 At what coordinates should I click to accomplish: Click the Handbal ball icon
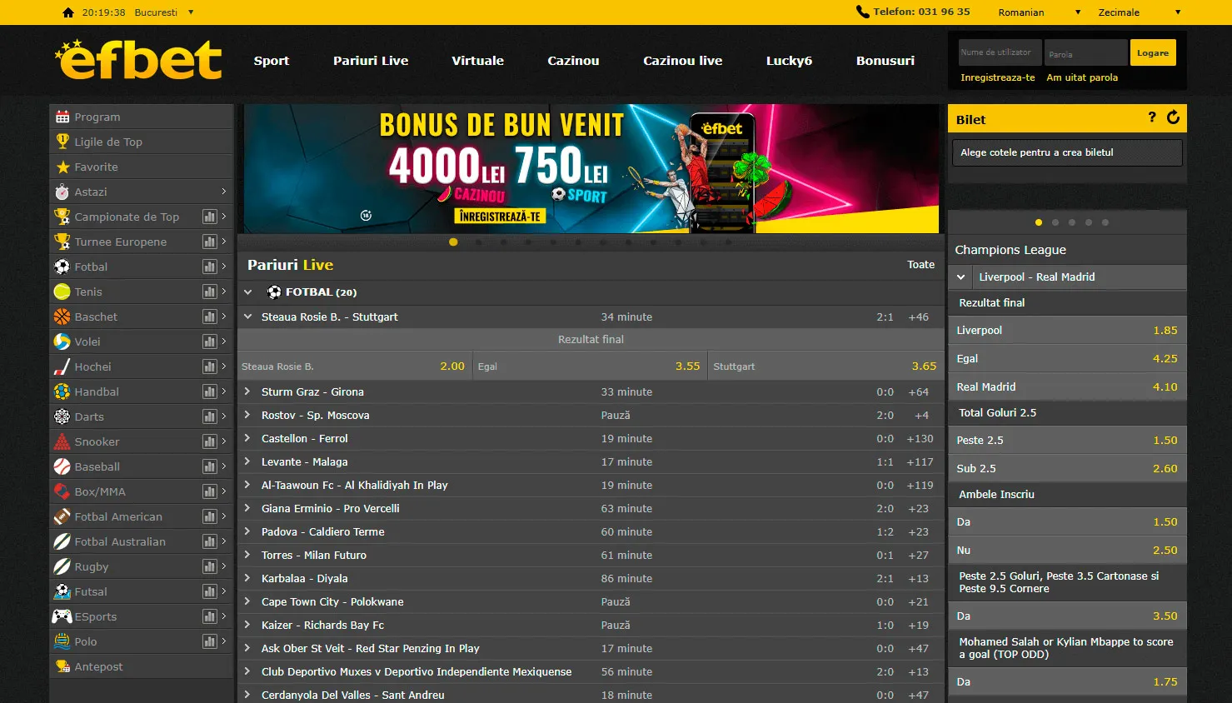click(x=62, y=391)
